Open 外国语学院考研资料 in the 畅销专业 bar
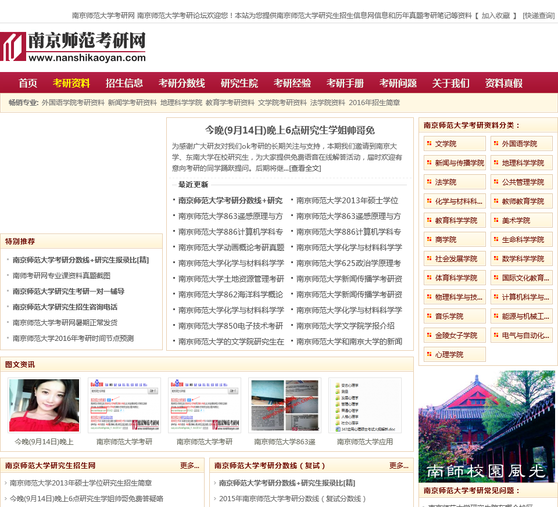This screenshot has height=507, width=558. (x=73, y=103)
